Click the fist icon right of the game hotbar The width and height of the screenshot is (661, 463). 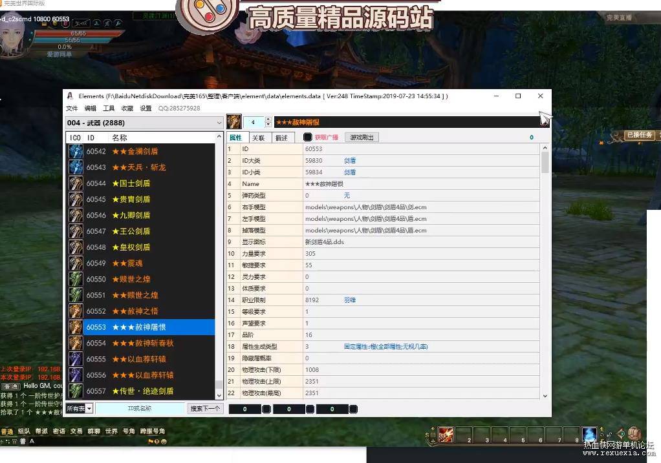(x=634, y=433)
